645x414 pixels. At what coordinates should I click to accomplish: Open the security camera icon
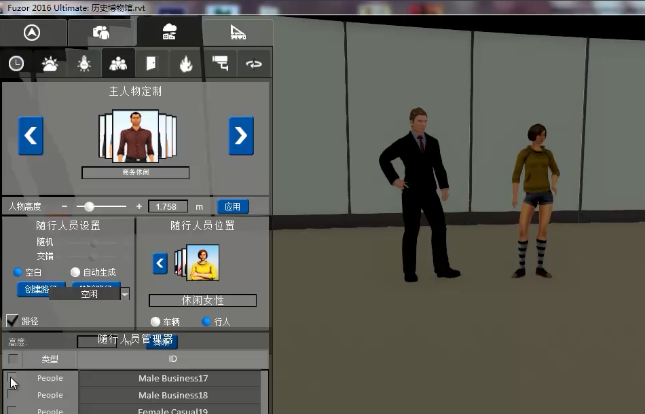(x=220, y=64)
